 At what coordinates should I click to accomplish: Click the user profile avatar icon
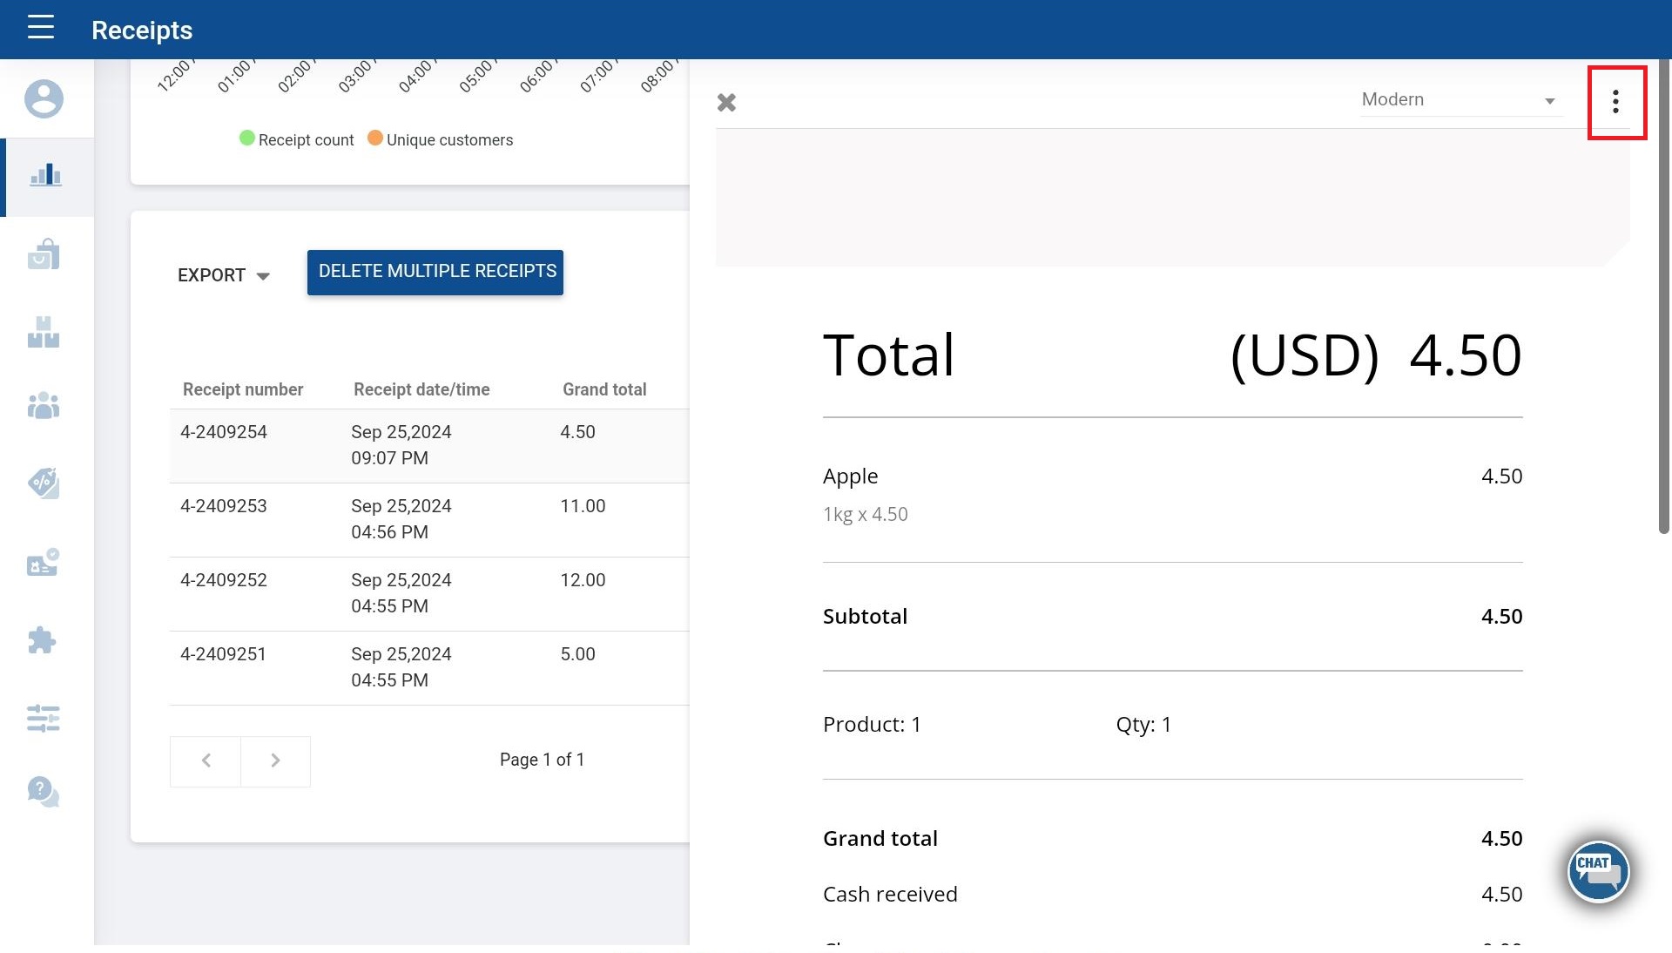[x=44, y=98]
